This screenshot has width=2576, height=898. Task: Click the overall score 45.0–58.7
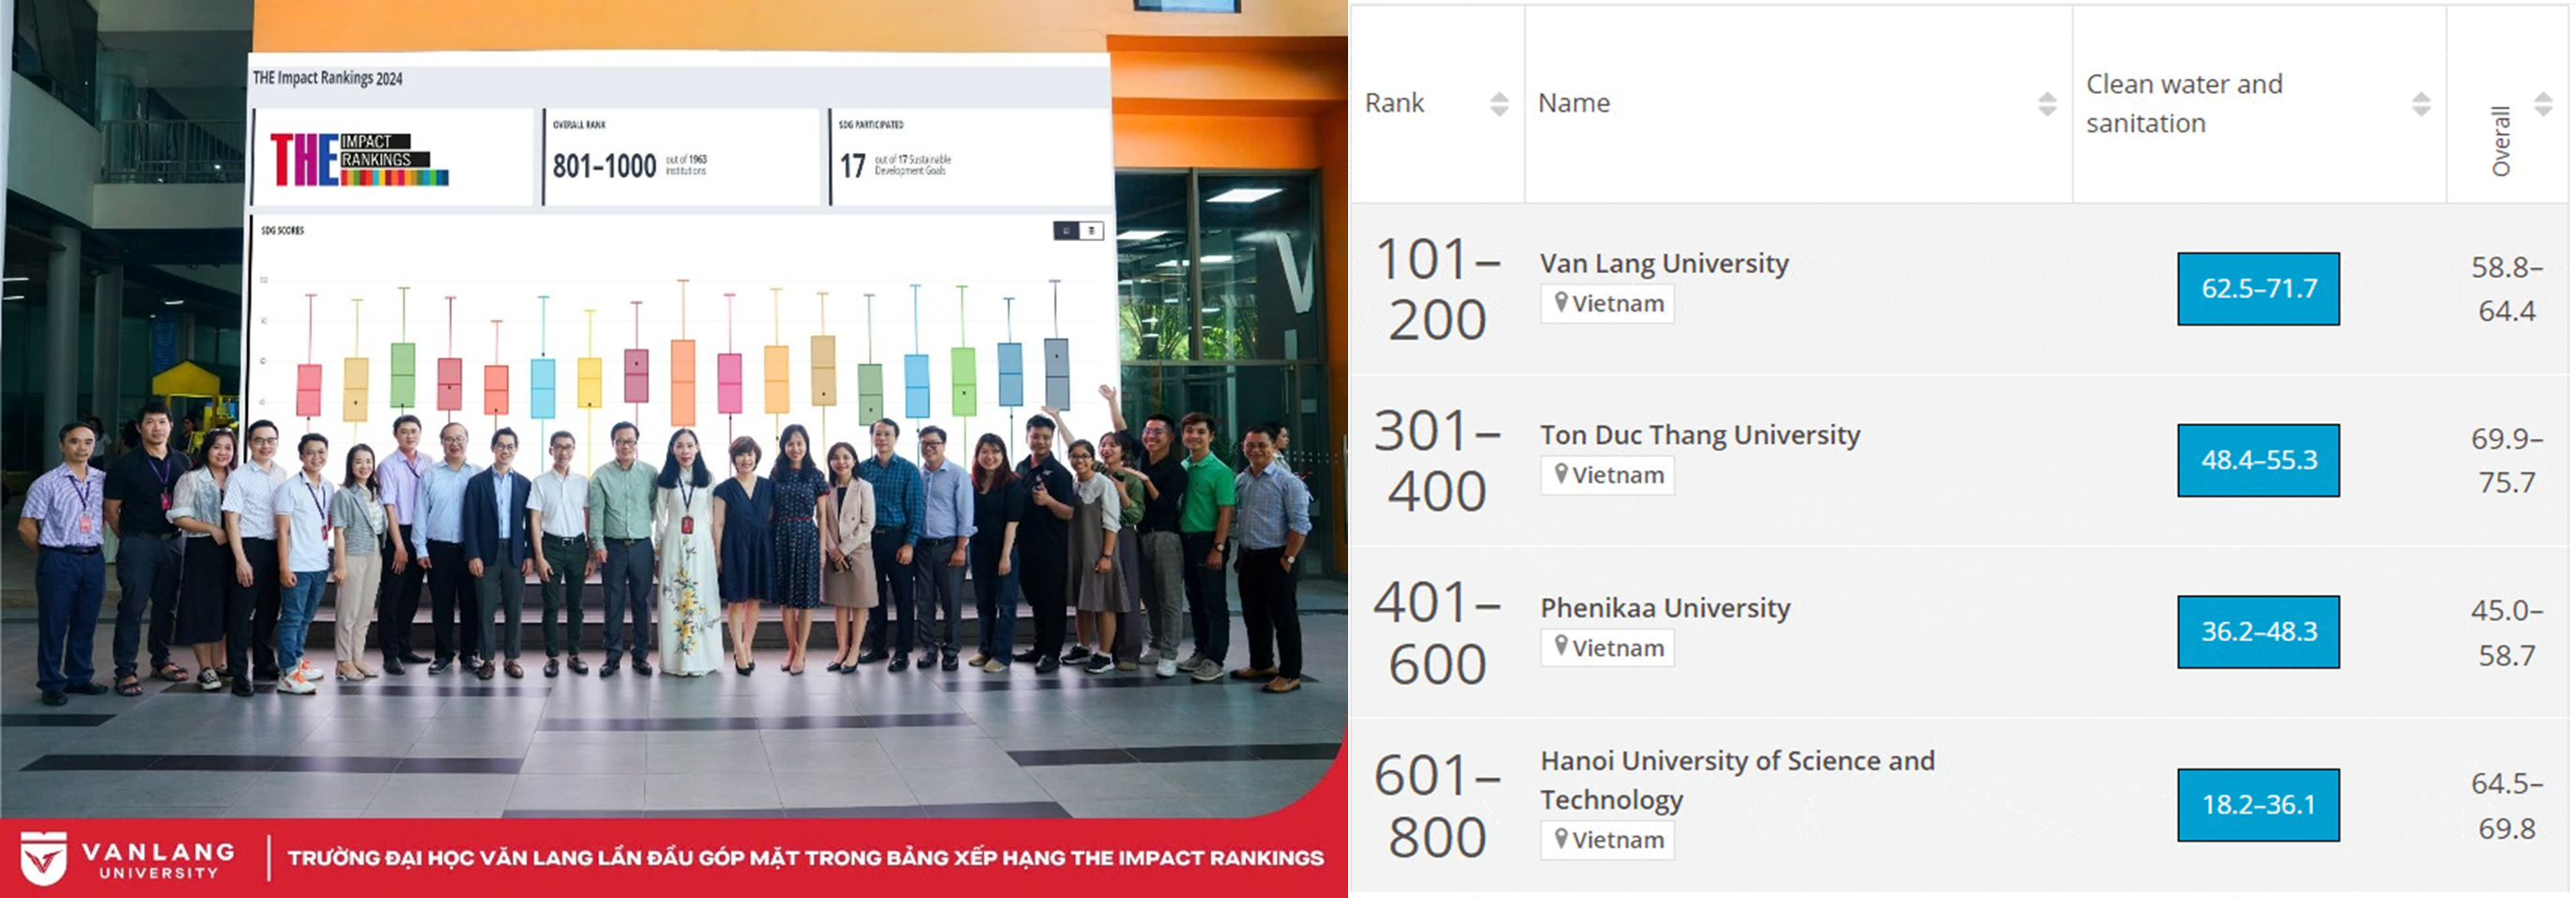point(2506,633)
